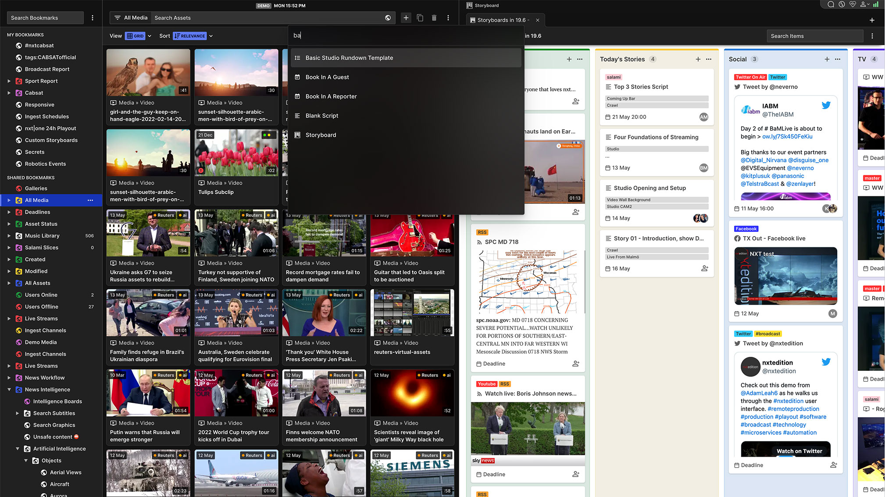Open the Social column's more options menu
Screen dimensions: 885x497
coord(838,59)
